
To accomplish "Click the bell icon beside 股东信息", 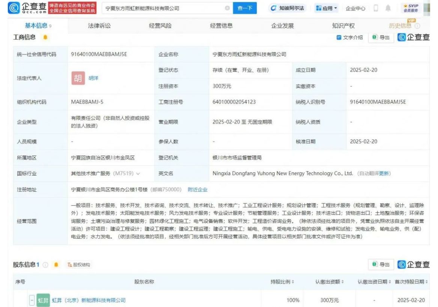I will coord(56,265).
